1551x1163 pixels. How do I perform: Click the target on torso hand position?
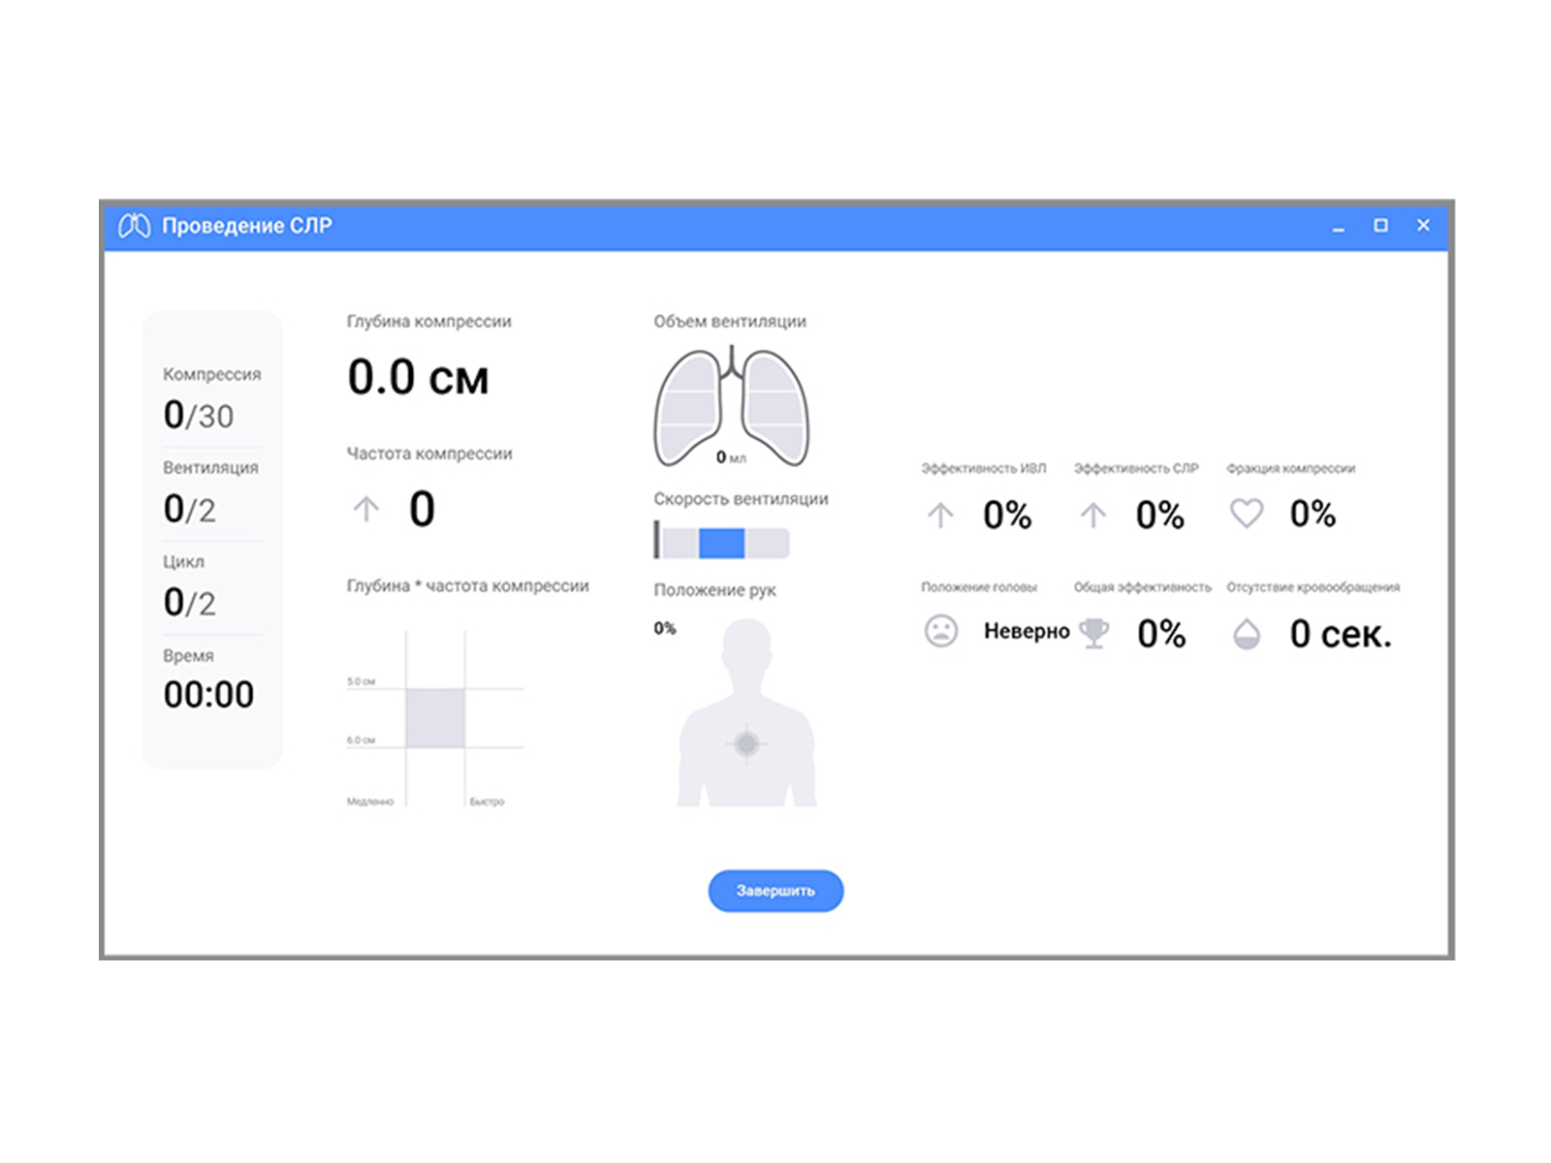click(x=746, y=743)
